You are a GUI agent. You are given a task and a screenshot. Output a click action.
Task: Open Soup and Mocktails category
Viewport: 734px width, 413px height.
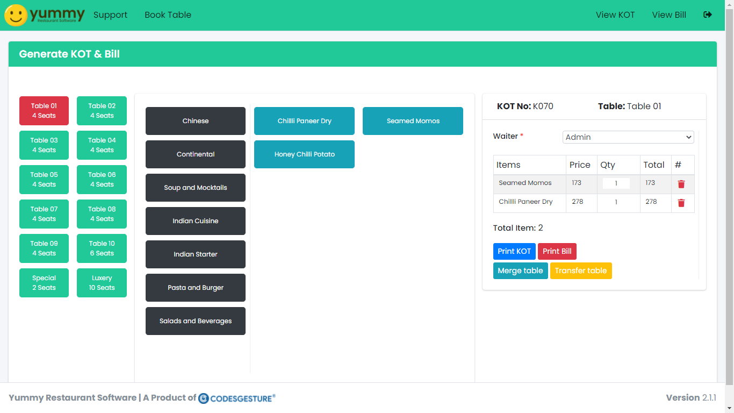[x=195, y=188]
